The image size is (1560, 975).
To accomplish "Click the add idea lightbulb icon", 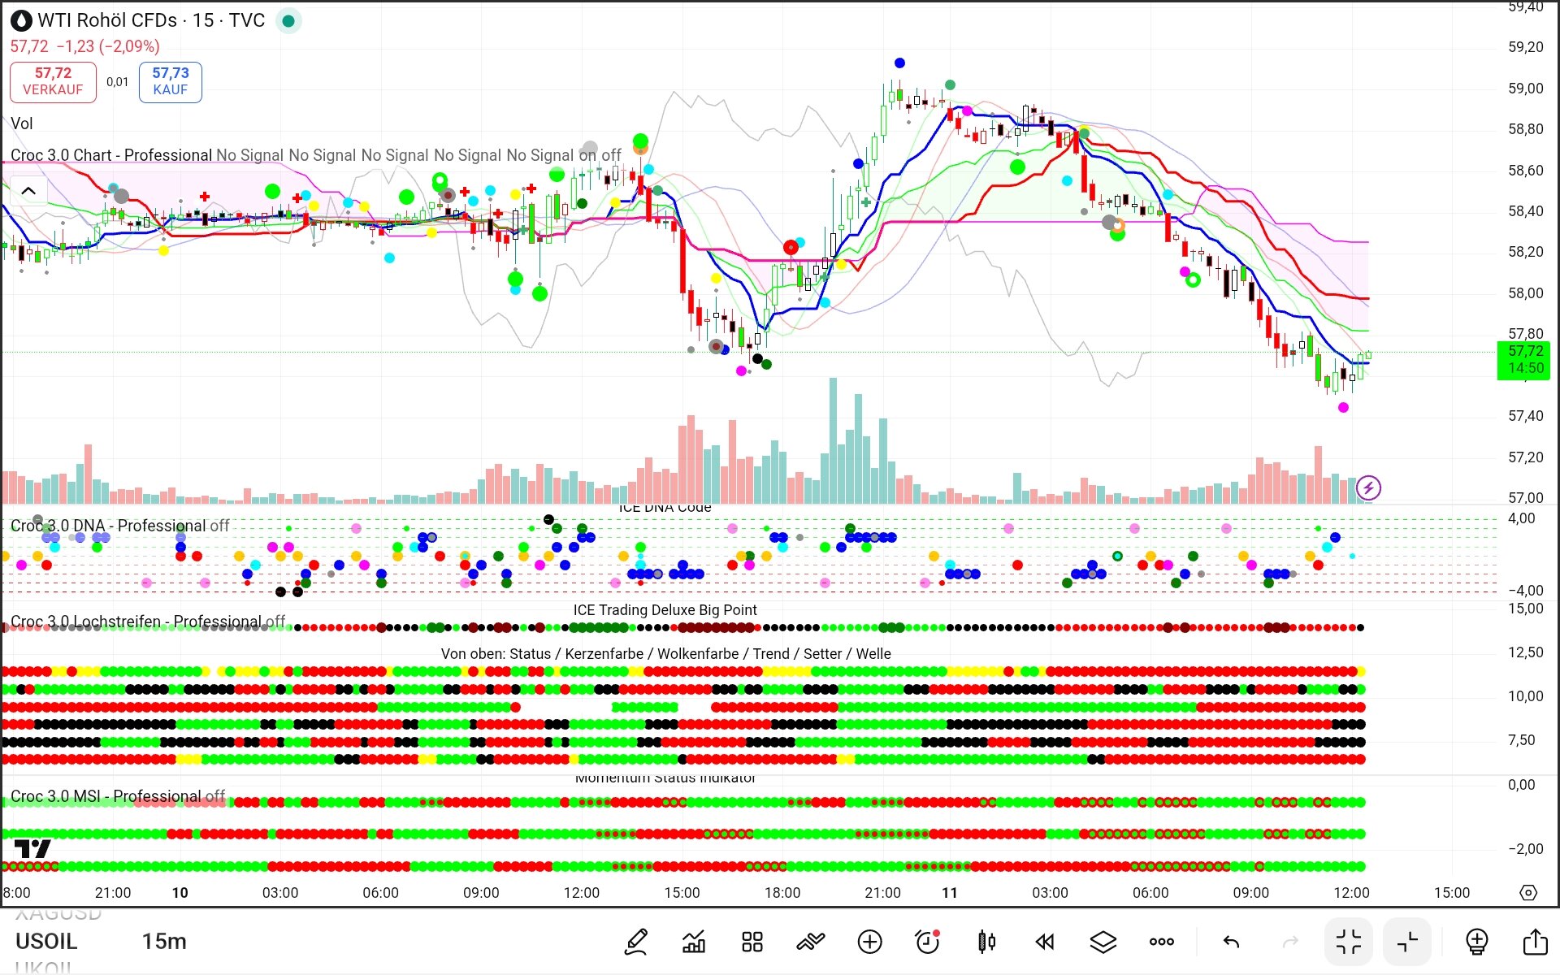I will [x=1476, y=942].
